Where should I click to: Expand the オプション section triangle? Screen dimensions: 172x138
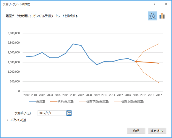[7, 120]
